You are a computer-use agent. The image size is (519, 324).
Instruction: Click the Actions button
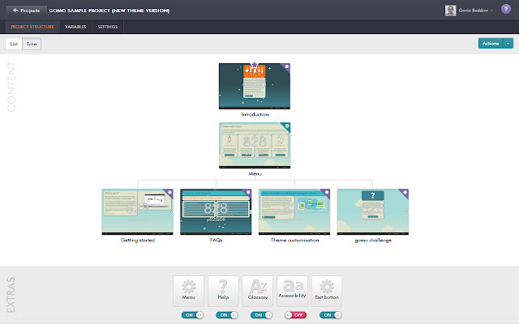(491, 43)
